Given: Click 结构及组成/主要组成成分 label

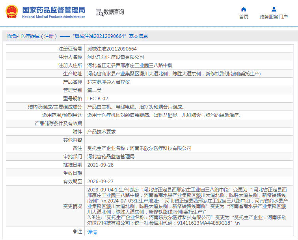Looking at the screenshot, I should 55,107.
